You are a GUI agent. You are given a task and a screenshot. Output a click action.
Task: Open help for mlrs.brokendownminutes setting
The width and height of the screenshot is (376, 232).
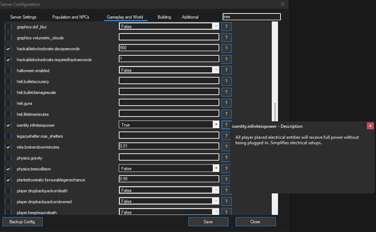click(226, 146)
